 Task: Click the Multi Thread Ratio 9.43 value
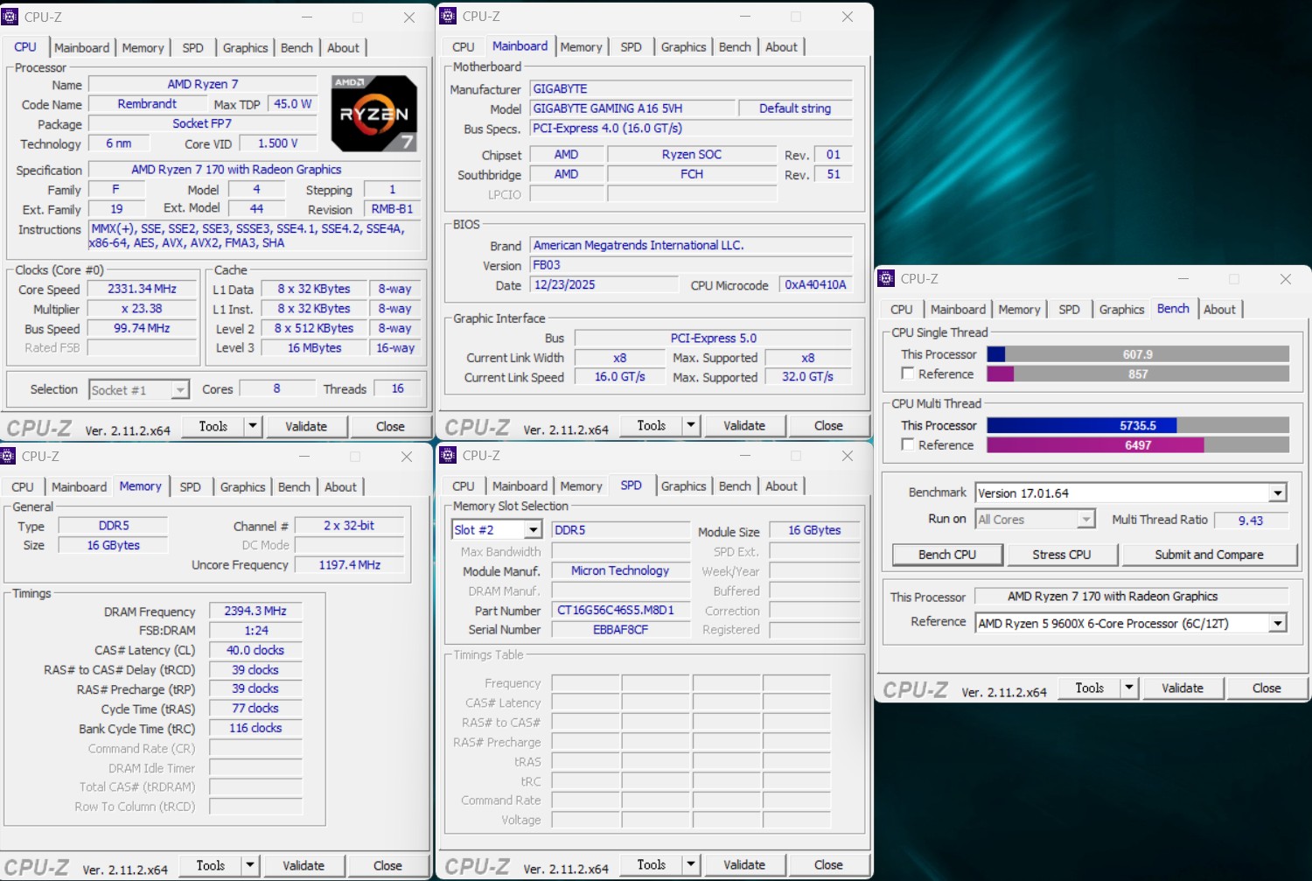tap(1251, 521)
